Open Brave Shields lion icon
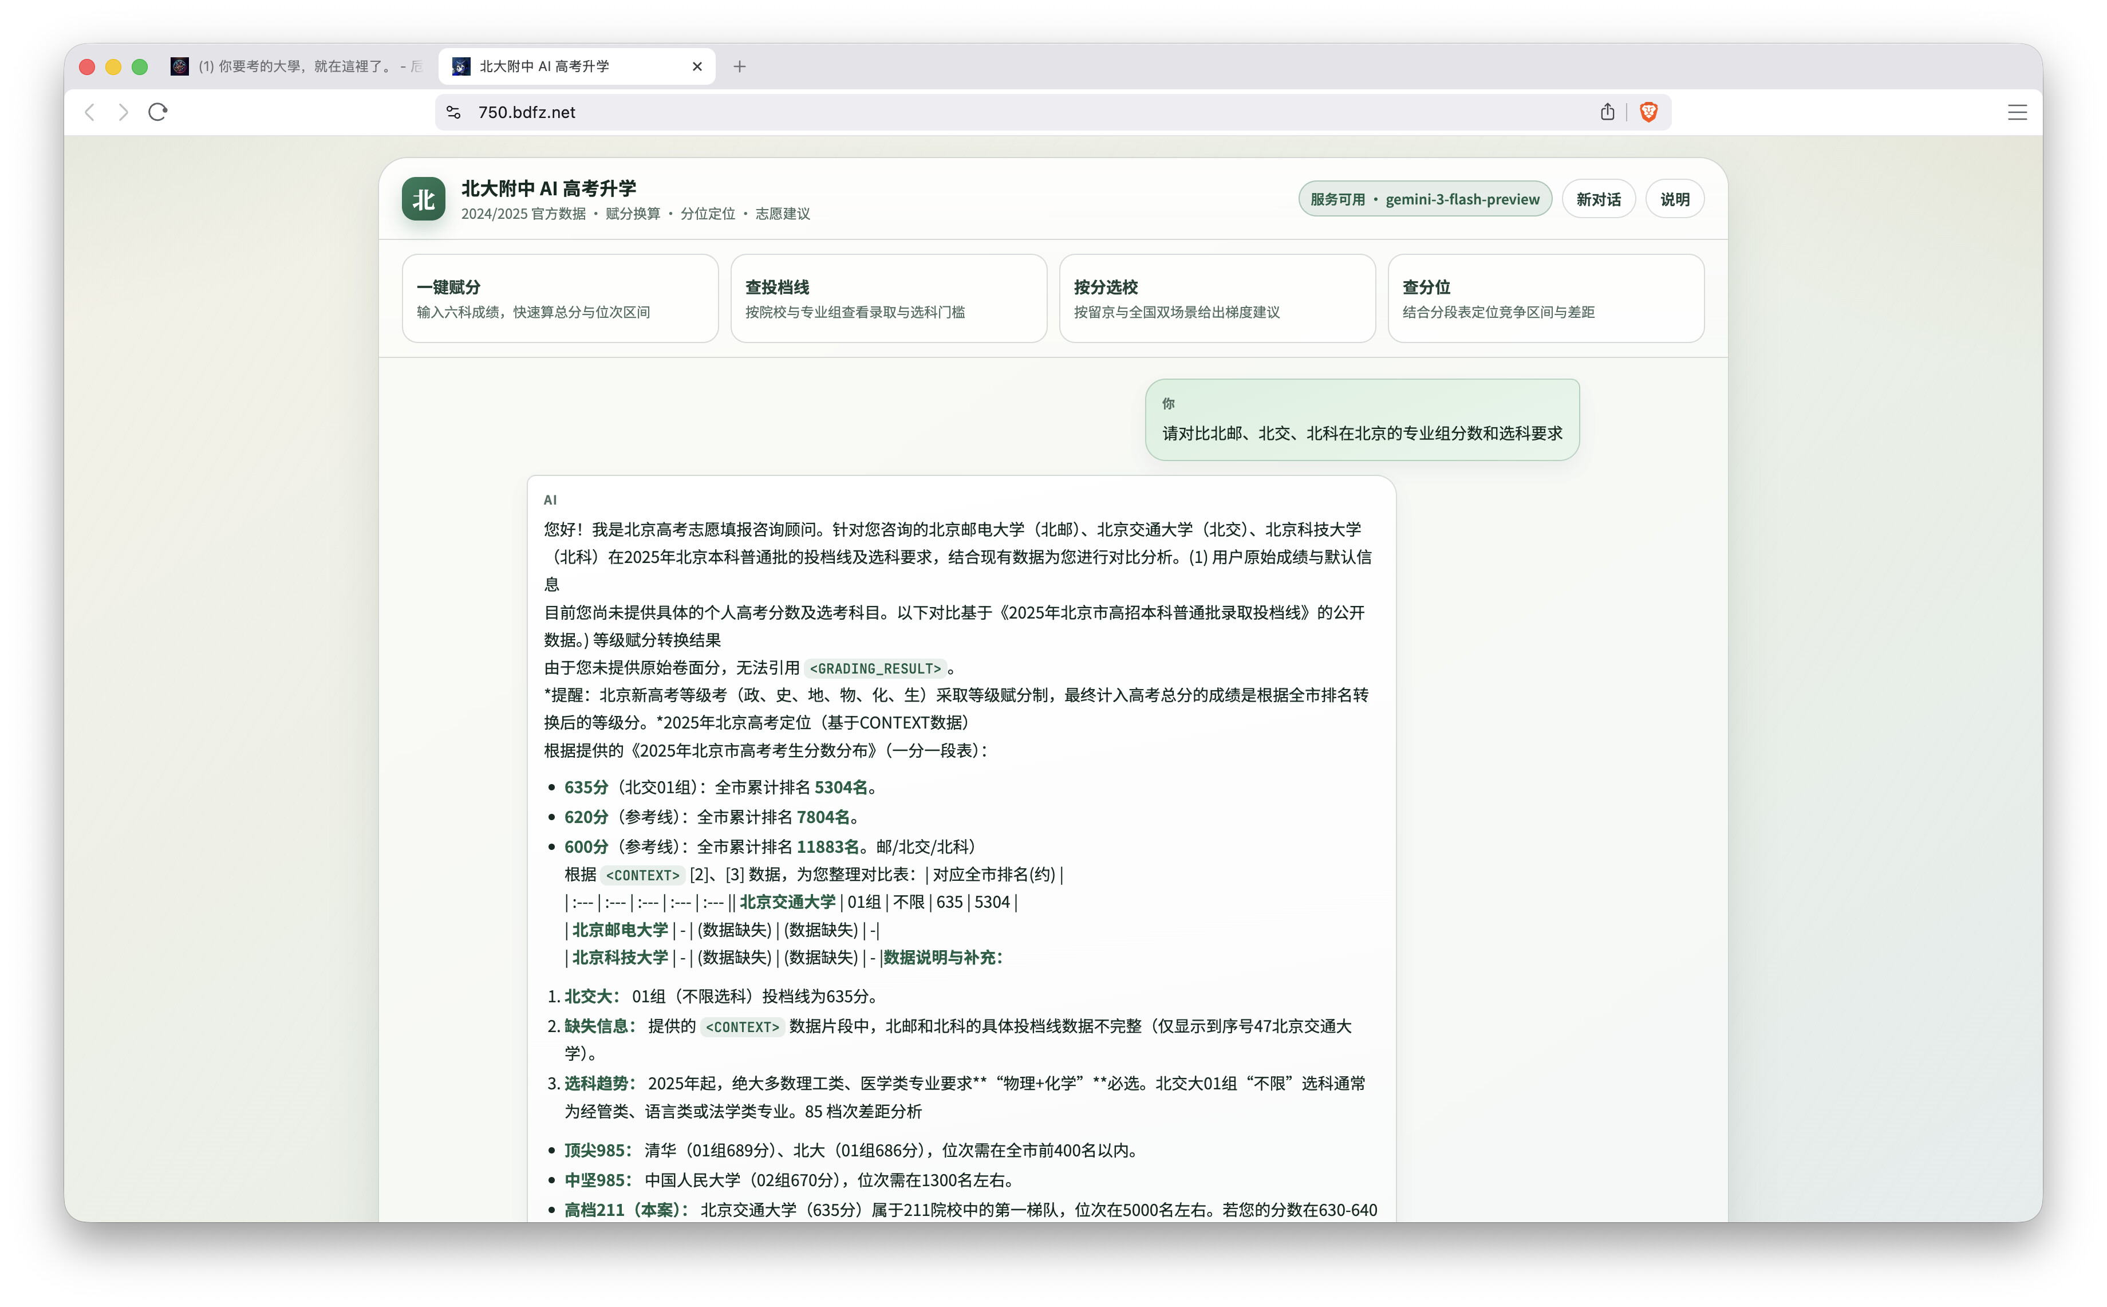The height and width of the screenshot is (1307, 2107). [1648, 112]
